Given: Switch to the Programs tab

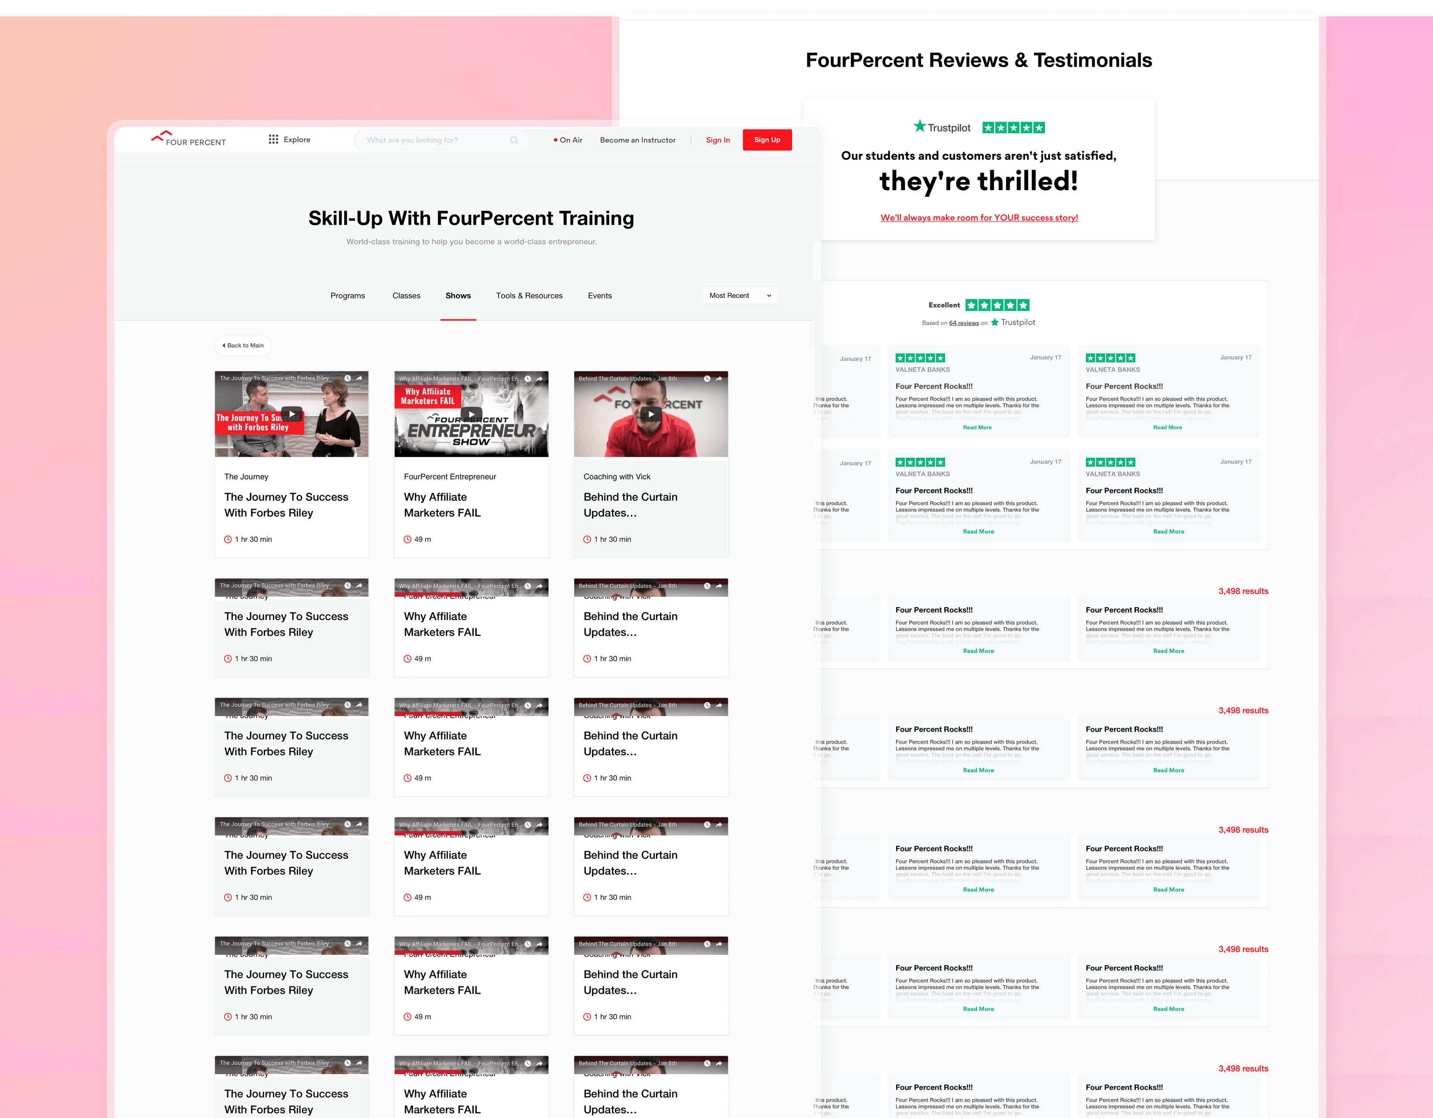Looking at the screenshot, I should pyautogui.click(x=347, y=296).
